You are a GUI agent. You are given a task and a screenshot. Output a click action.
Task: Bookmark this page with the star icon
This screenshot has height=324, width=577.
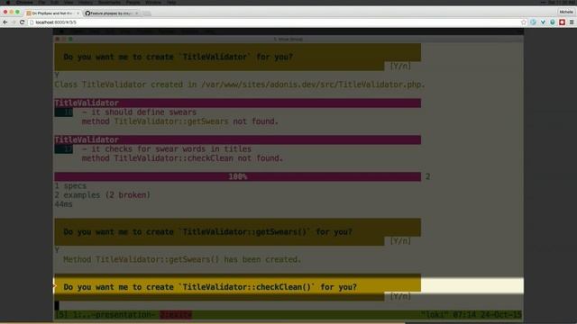coord(524,22)
